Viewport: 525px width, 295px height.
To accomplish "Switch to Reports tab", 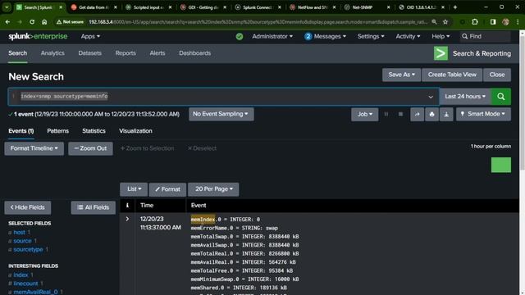I will tap(126, 53).
